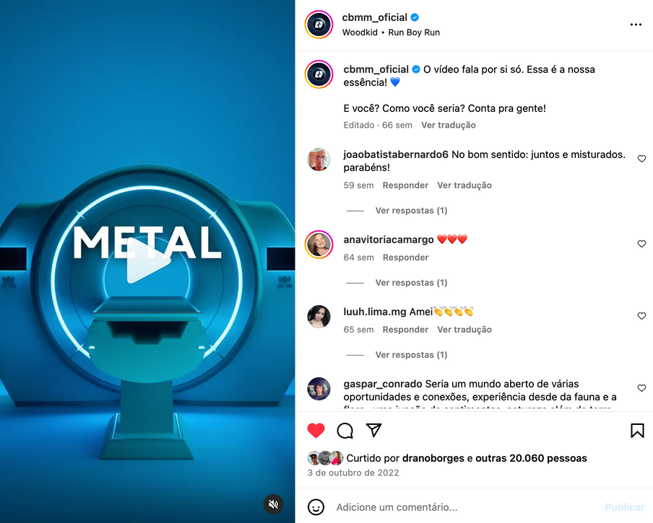This screenshot has width=653, height=523.
Task: Unmute the video with speaker icon
Action: pos(273,504)
